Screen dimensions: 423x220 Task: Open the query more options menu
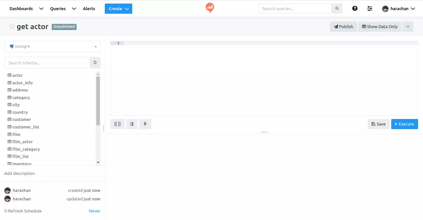point(408,26)
